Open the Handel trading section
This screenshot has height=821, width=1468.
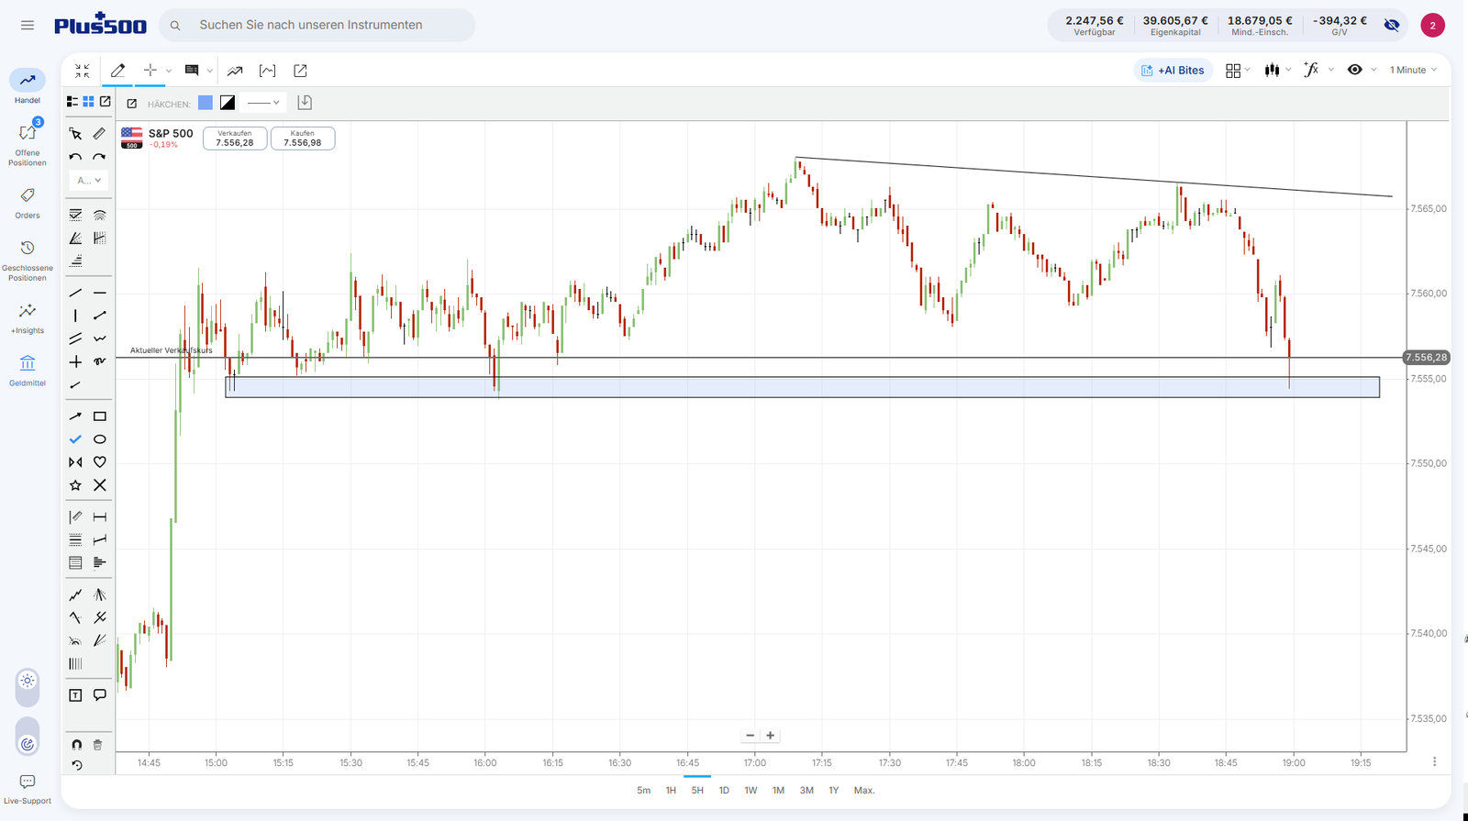(28, 86)
